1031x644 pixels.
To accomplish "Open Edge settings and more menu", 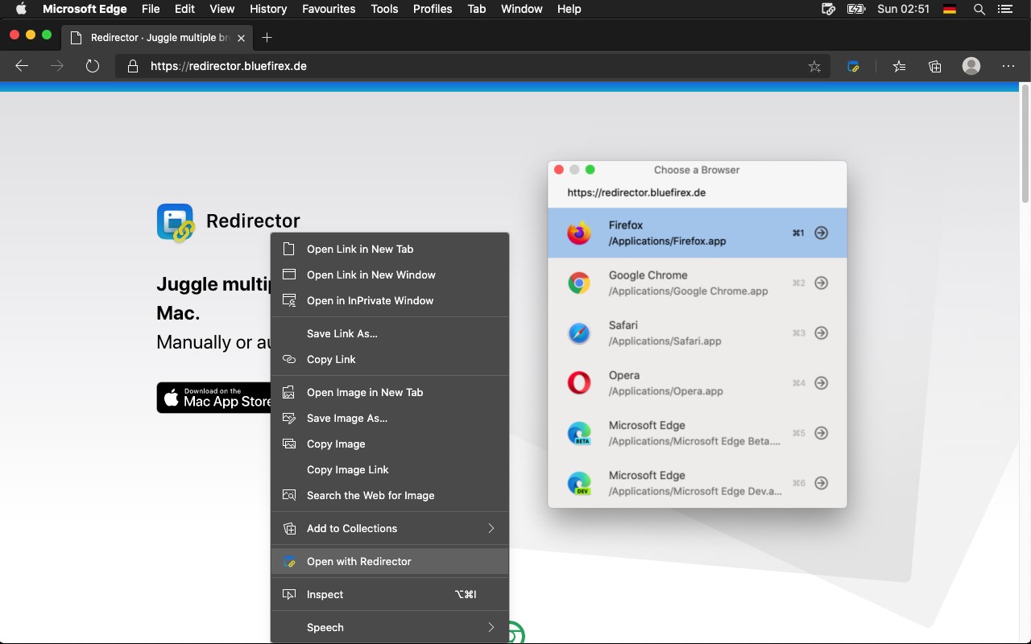I will tap(1008, 66).
